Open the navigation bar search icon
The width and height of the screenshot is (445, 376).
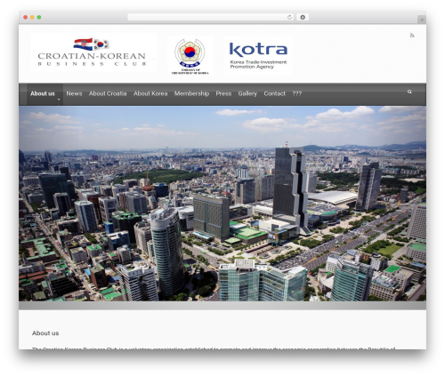coord(409,92)
